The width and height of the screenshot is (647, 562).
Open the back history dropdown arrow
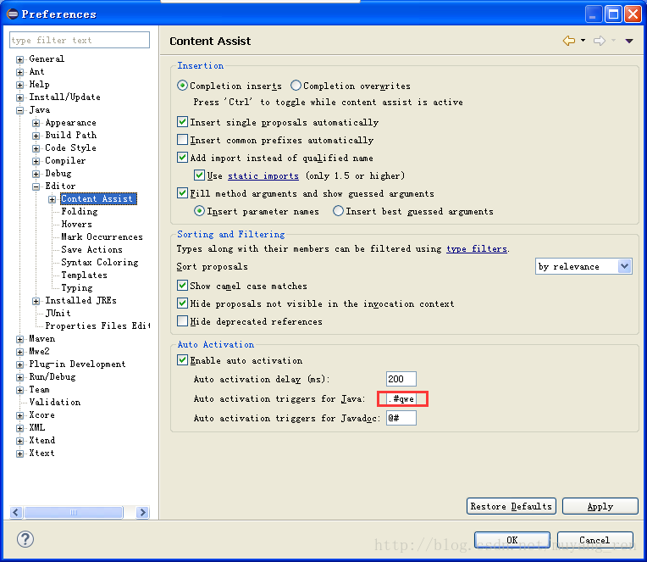coord(583,41)
